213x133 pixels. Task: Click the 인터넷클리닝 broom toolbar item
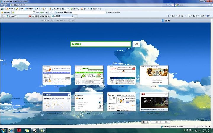tap(55, 9)
